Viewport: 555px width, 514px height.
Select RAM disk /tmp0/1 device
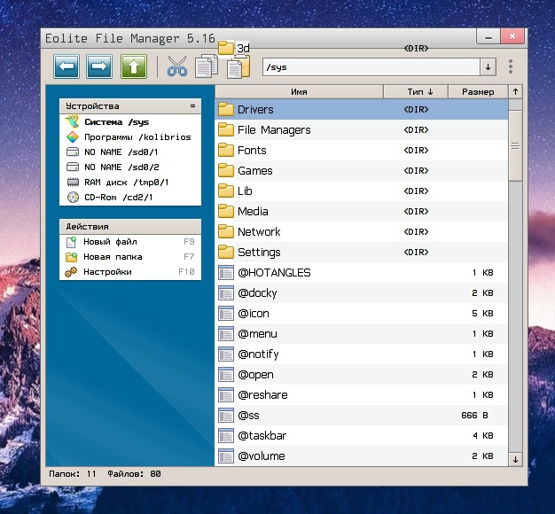[x=125, y=182]
